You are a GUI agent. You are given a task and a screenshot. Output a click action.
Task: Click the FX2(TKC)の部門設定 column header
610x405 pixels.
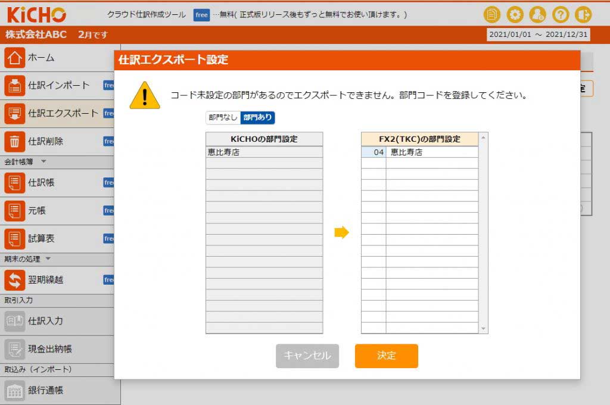click(420, 139)
